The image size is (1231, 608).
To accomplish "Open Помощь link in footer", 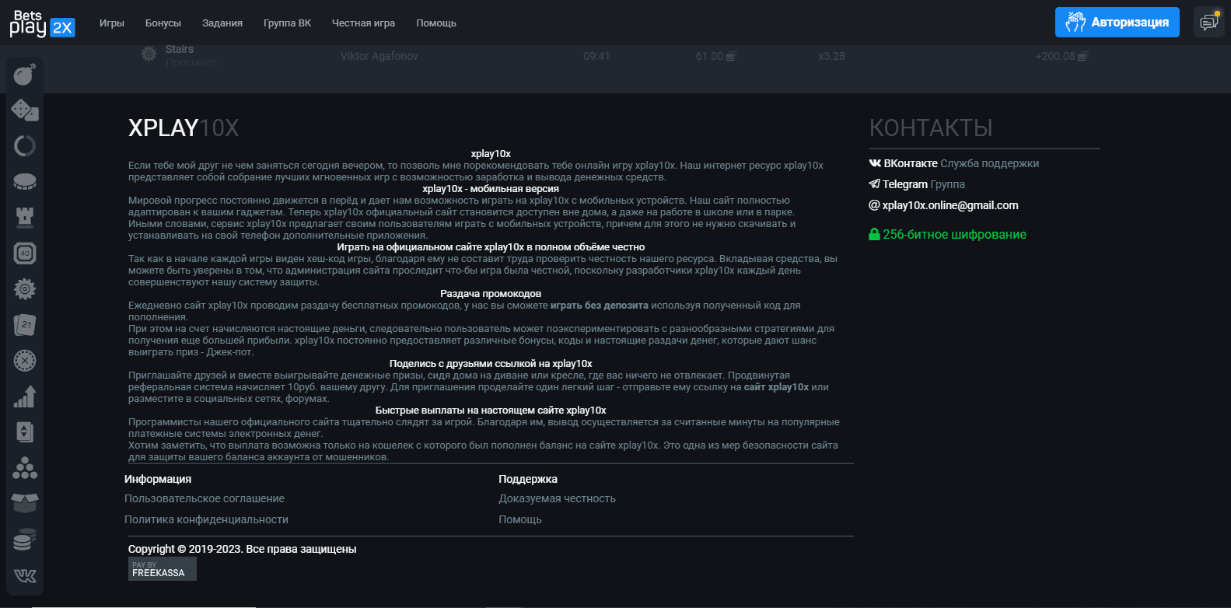I will [x=520, y=519].
